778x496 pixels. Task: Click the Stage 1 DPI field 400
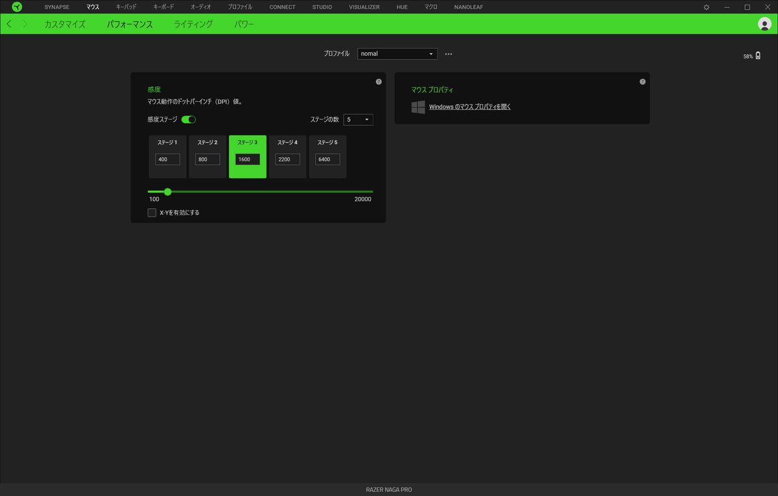(167, 159)
